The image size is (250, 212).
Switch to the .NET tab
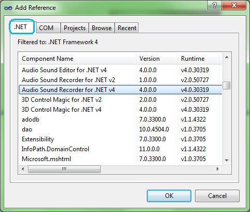(x=22, y=27)
